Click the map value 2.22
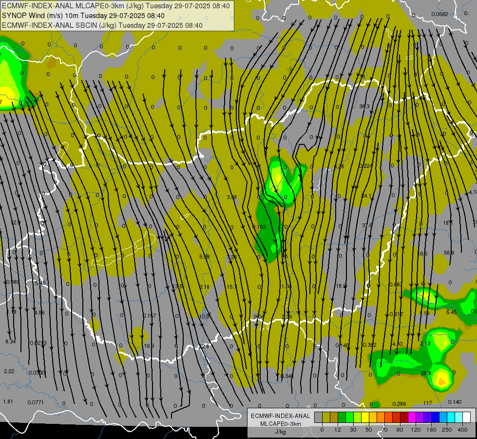Screen dimensions: 477x439 pos(9,371)
